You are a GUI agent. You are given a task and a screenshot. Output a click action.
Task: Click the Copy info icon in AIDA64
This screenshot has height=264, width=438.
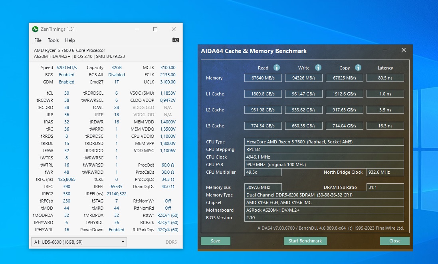[358, 67]
